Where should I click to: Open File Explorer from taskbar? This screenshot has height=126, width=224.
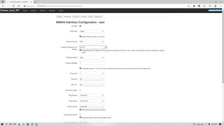coord(23,124)
